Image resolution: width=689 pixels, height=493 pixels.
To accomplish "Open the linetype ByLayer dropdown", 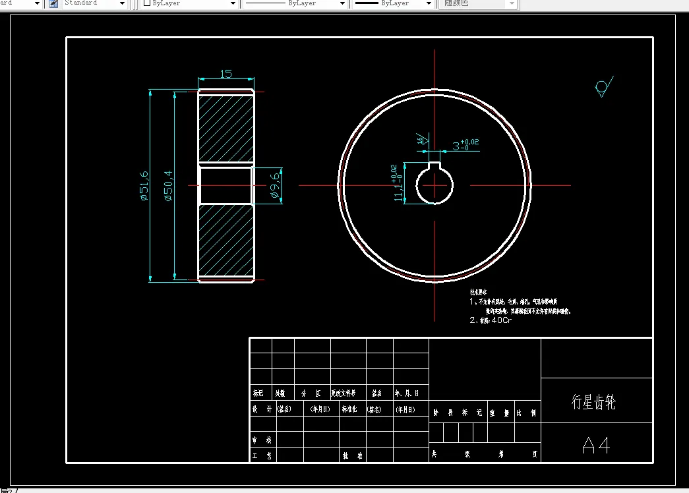I will pyautogui.click(x=342, y=3).
